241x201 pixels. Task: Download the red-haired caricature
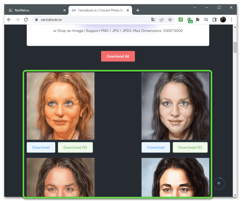tap(41, 147)
